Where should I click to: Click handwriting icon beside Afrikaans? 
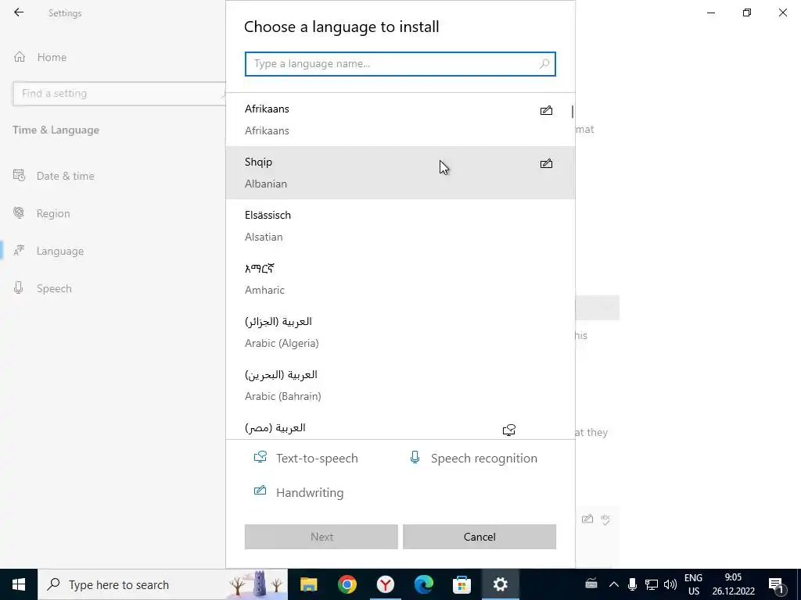point(546,110)
